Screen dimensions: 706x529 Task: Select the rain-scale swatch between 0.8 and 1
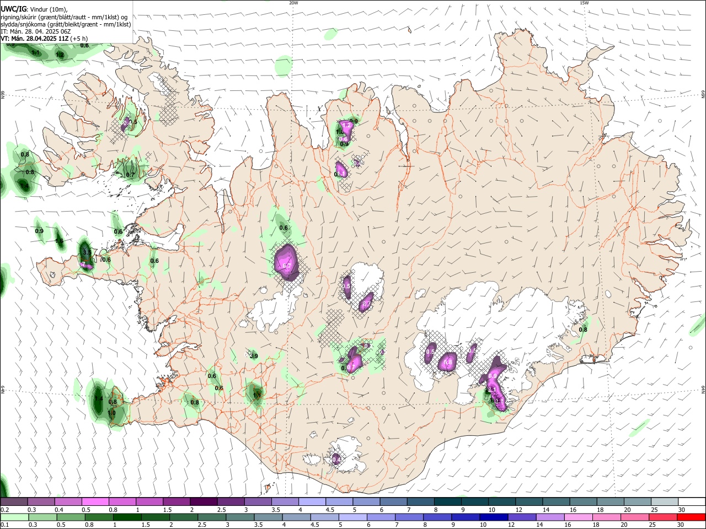(x=99, y=517)
